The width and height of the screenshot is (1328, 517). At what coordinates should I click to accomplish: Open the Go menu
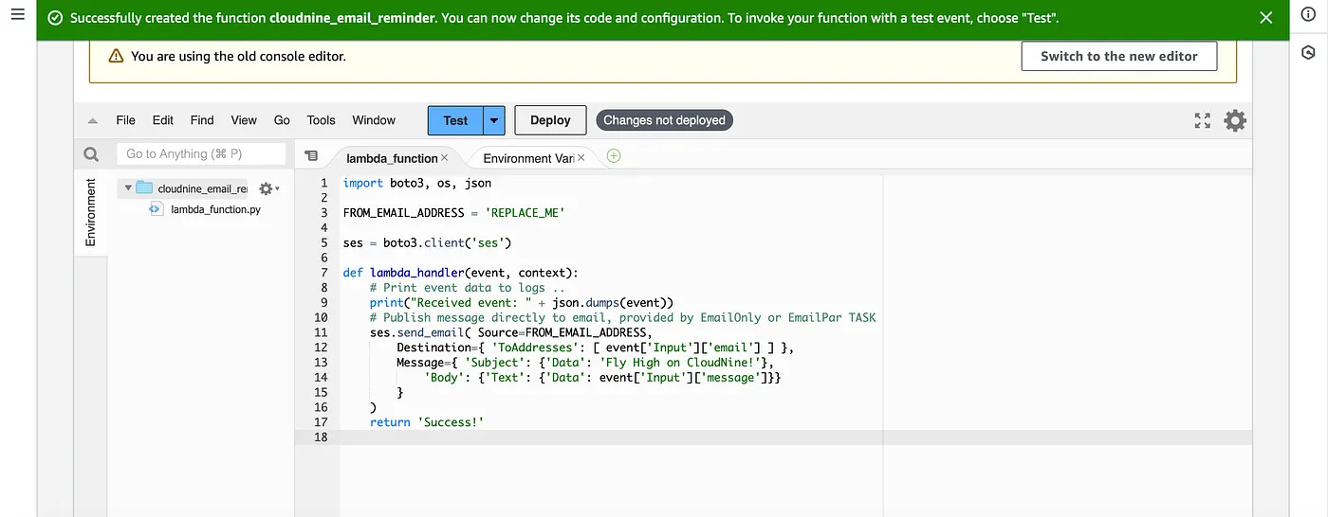(282, 120)
